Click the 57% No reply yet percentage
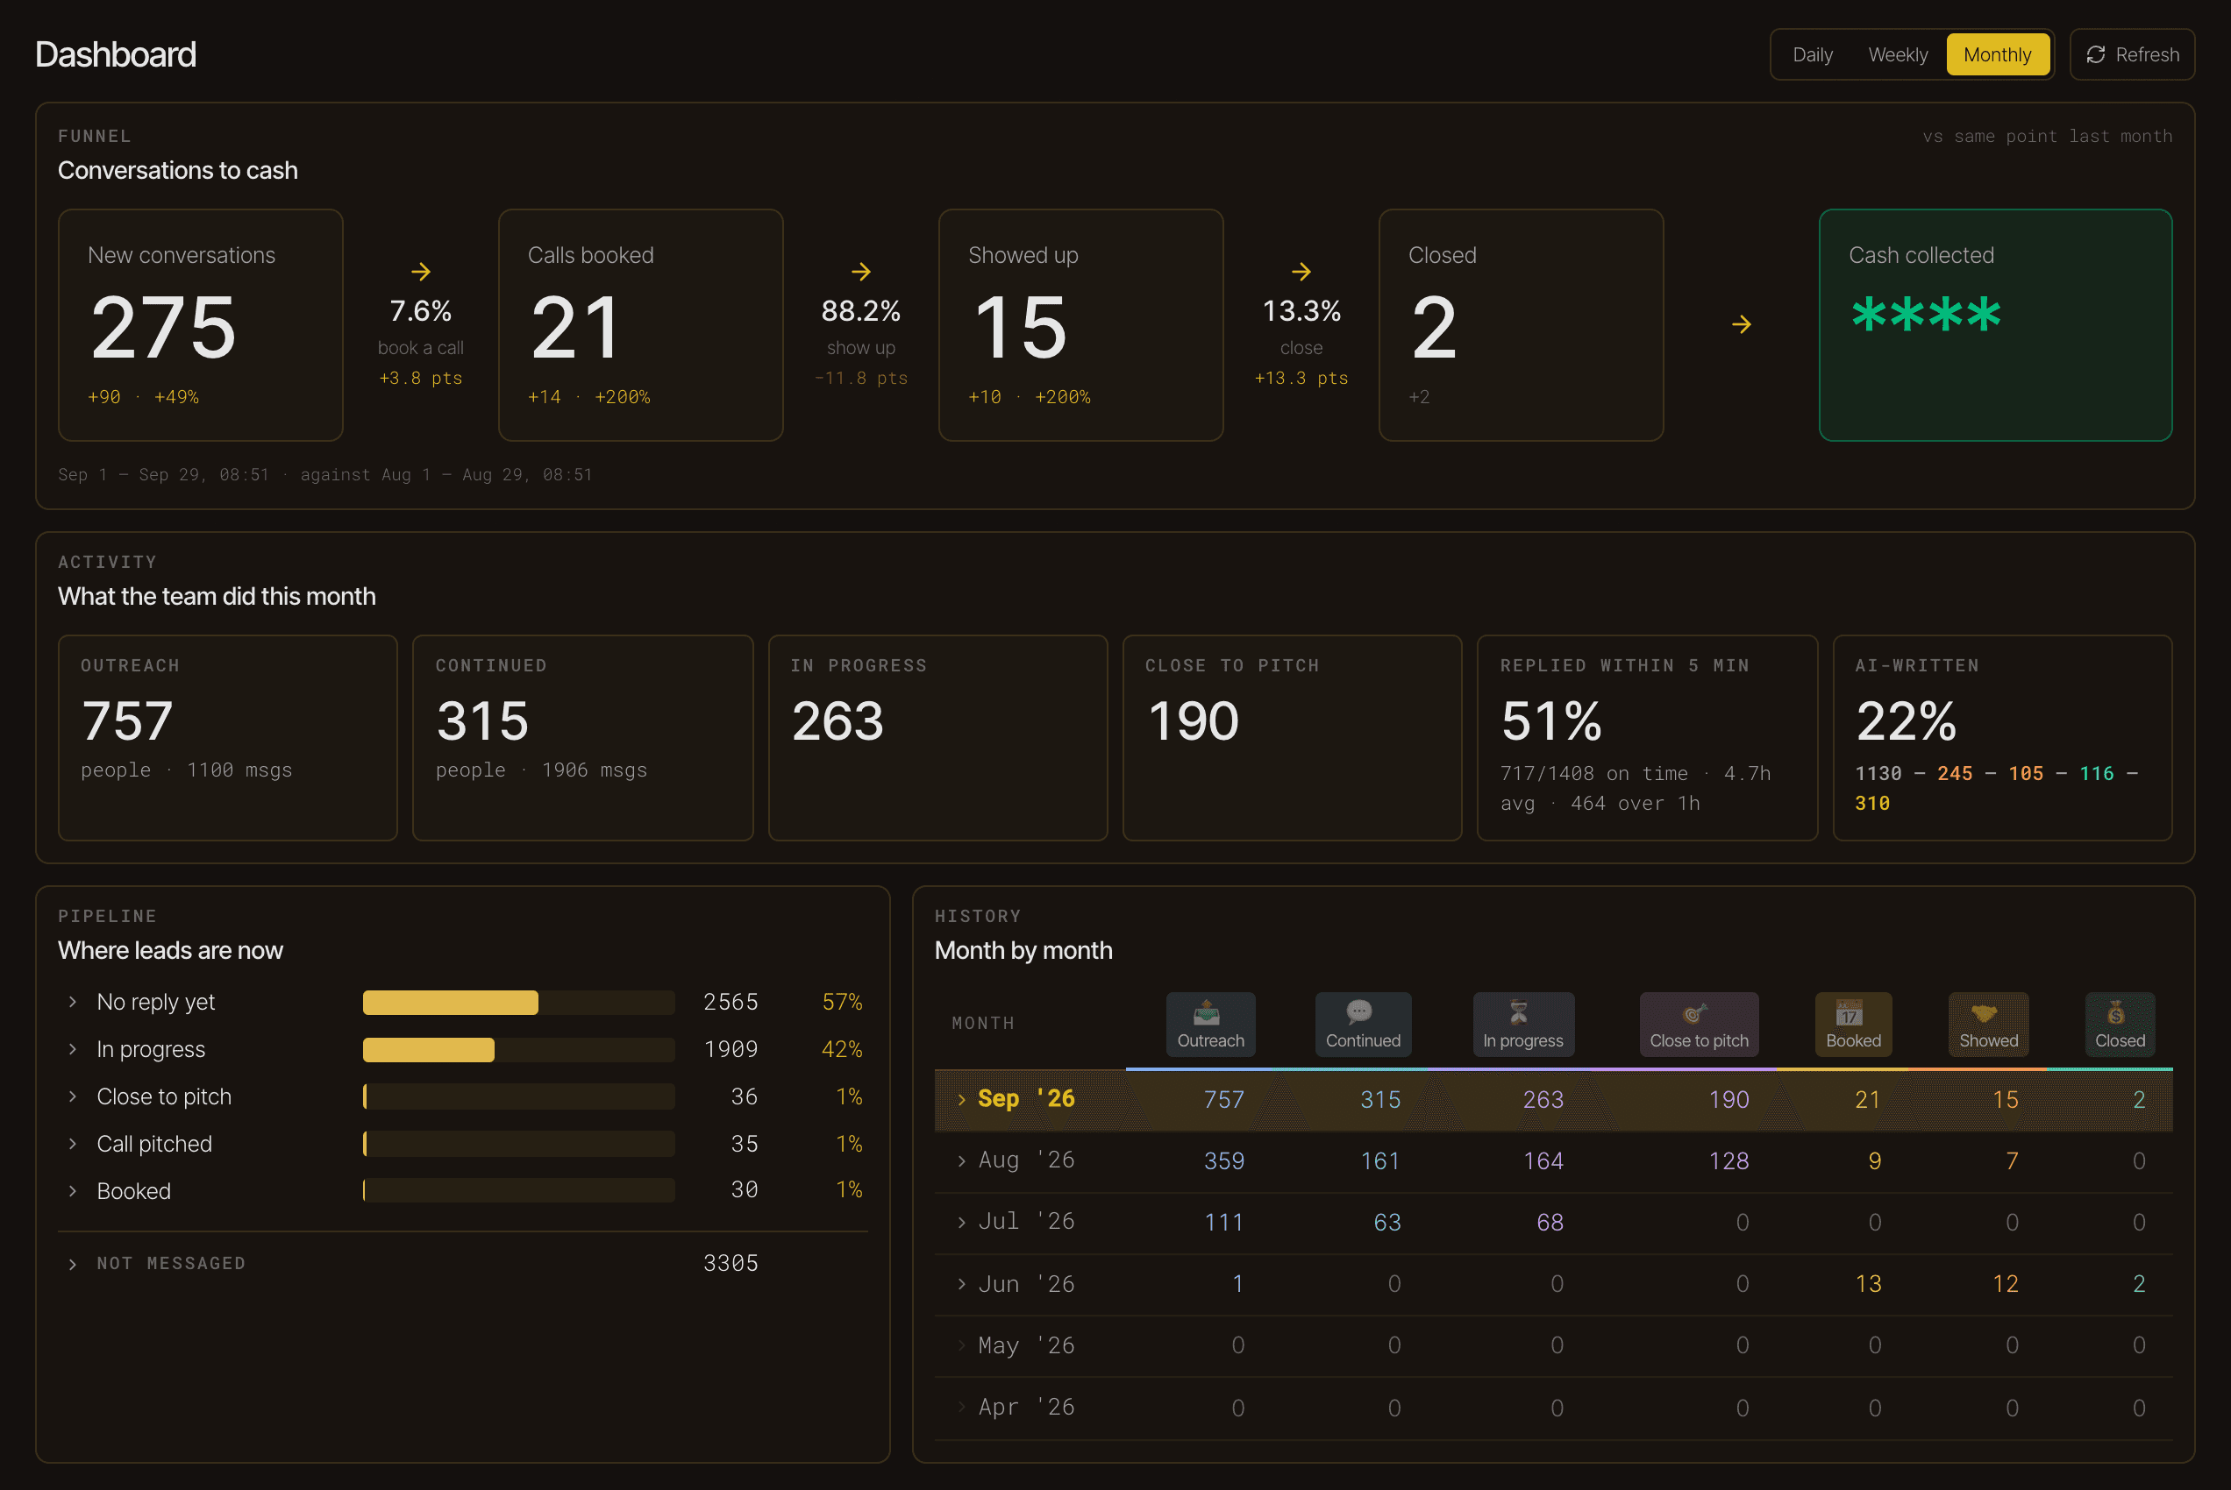The width and height of the screenshot is (2231, 1490). (842, 1002)
